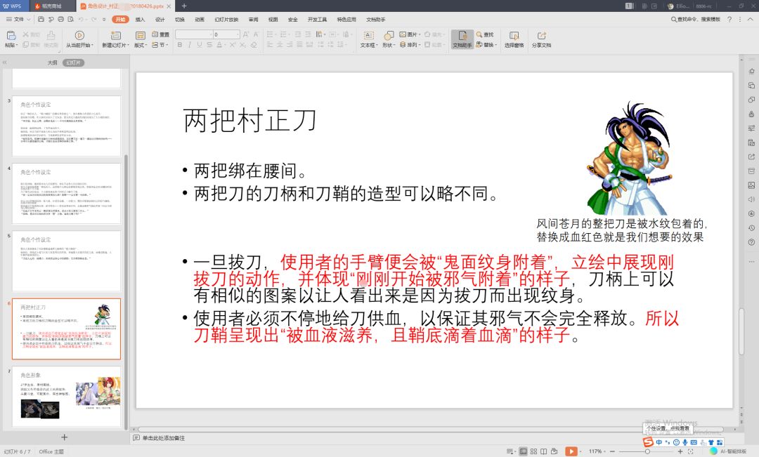Click the Text Box (文本框) icon

(x=368, y=36)
